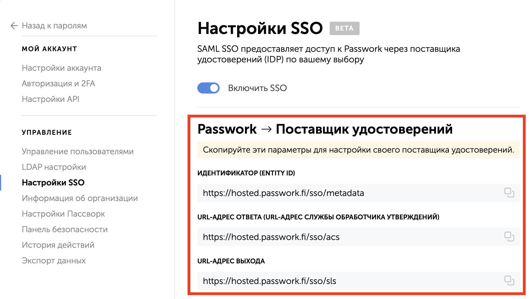Select the Entity ID URL field
Screen dimensions: 529x299
point(307,193)
